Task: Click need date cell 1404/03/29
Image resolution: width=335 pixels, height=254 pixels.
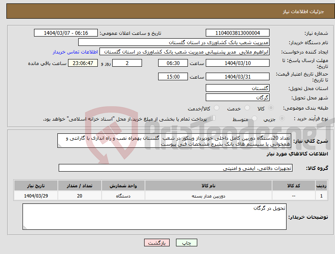Action: coord(36,195)
